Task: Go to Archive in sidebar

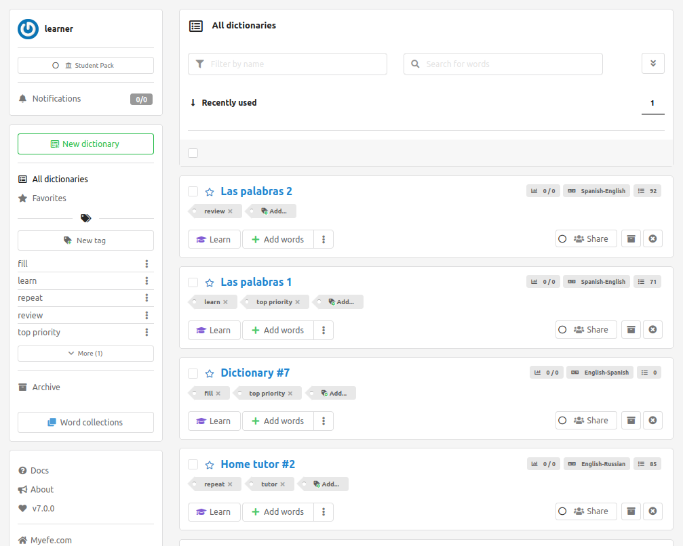Action: 45,387
